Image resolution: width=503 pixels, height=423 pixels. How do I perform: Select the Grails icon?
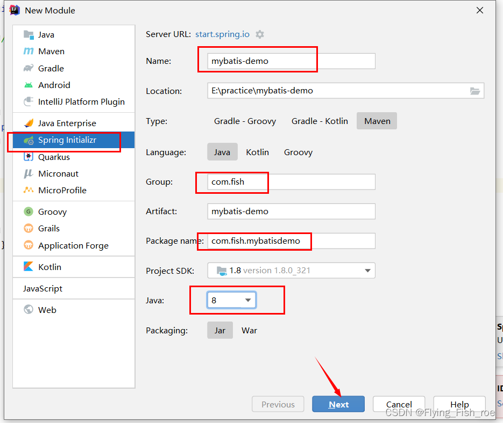29,228
